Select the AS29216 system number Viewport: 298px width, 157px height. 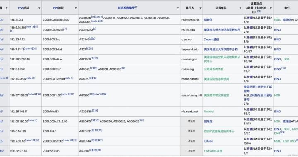pyautogui.click(x=85, y=112)
